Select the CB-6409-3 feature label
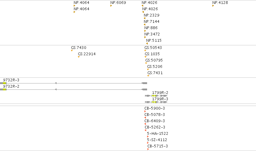Viewport: 256px width, 151px height. pyautogui.click(x=155, y=121)
